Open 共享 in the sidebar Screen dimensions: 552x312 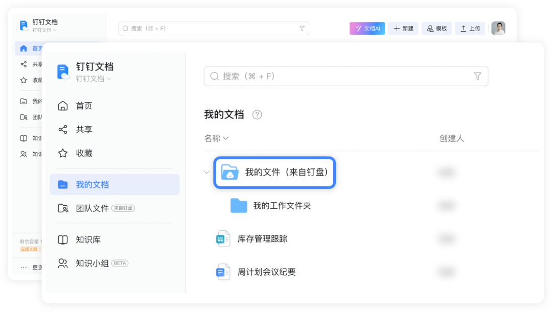point(84,130)
